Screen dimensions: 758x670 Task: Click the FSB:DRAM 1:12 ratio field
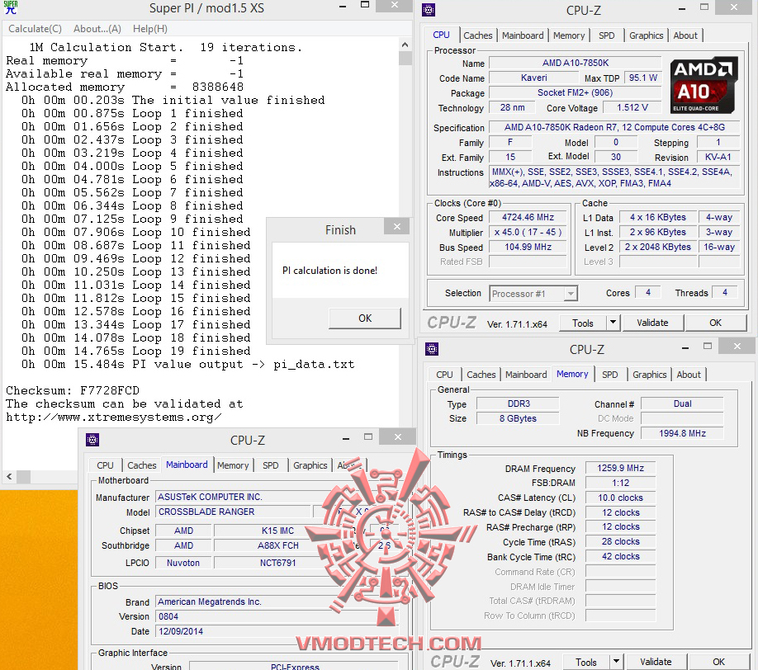pyautogui.click(x=620, y=483)
